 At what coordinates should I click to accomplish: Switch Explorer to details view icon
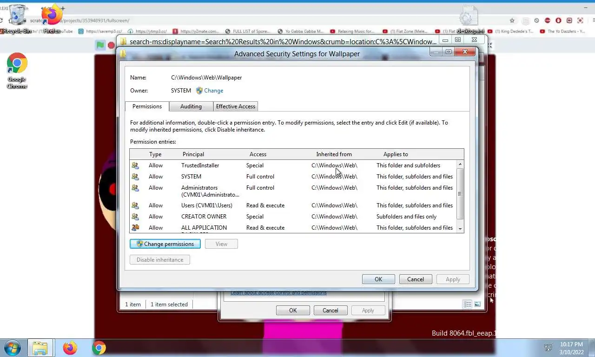[467, 304]
